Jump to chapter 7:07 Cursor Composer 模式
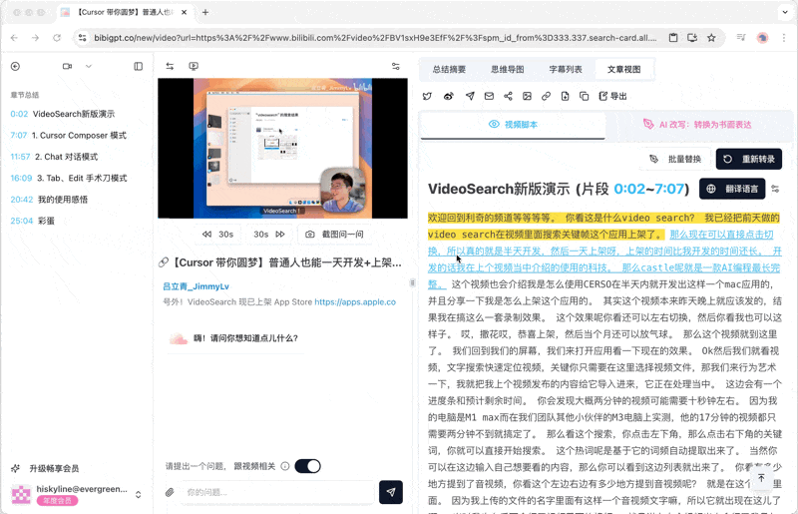This screenshot has height=514, width=798. tap(68, 135)
